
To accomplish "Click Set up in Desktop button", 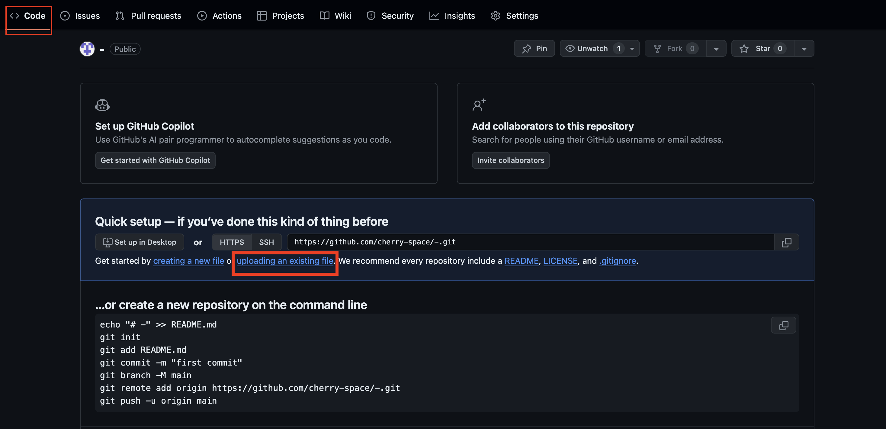I will [x=139, y=242].
